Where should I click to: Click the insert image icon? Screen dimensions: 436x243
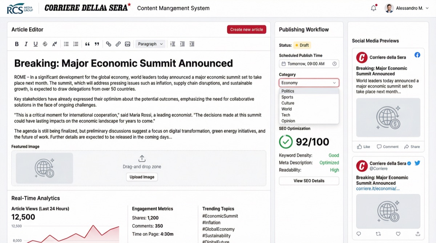point(128,44)
